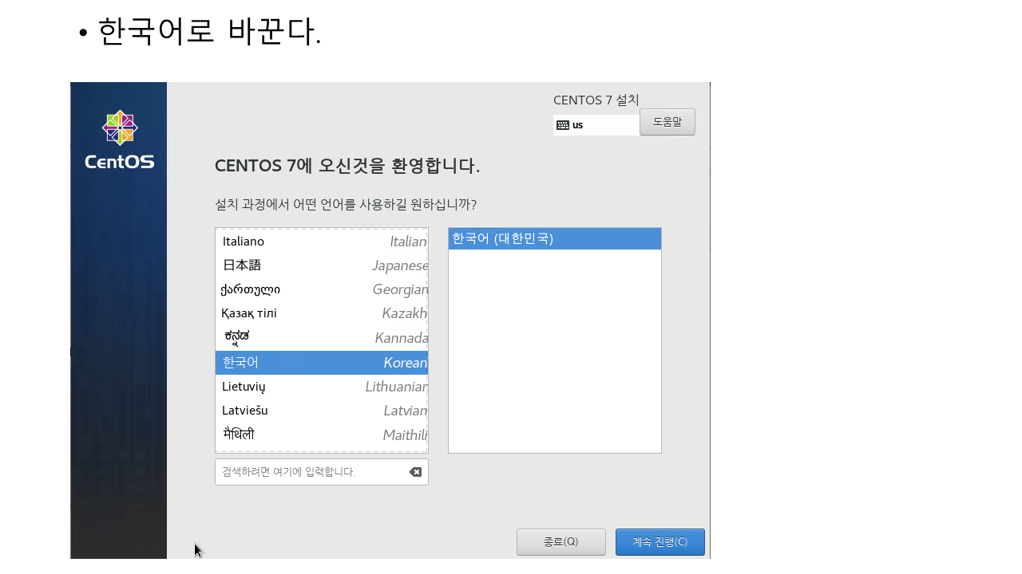
Task: Select 日本語 Japanese language entry
Action: tap(321, 265)
